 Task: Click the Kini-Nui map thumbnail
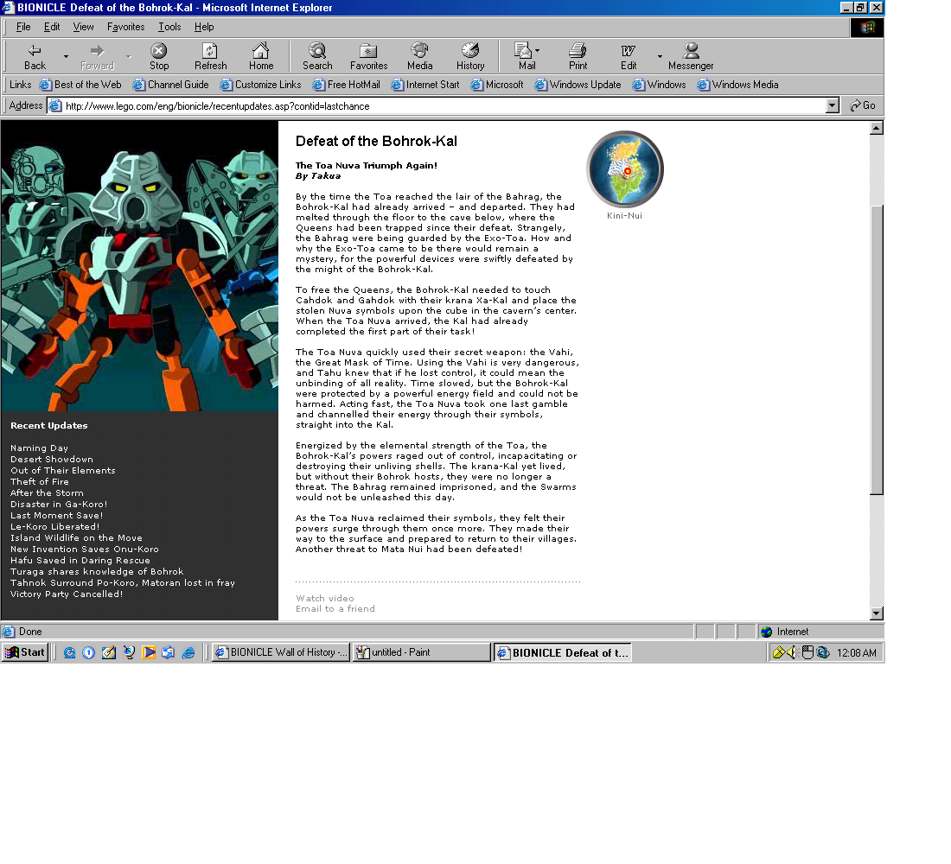625,169
